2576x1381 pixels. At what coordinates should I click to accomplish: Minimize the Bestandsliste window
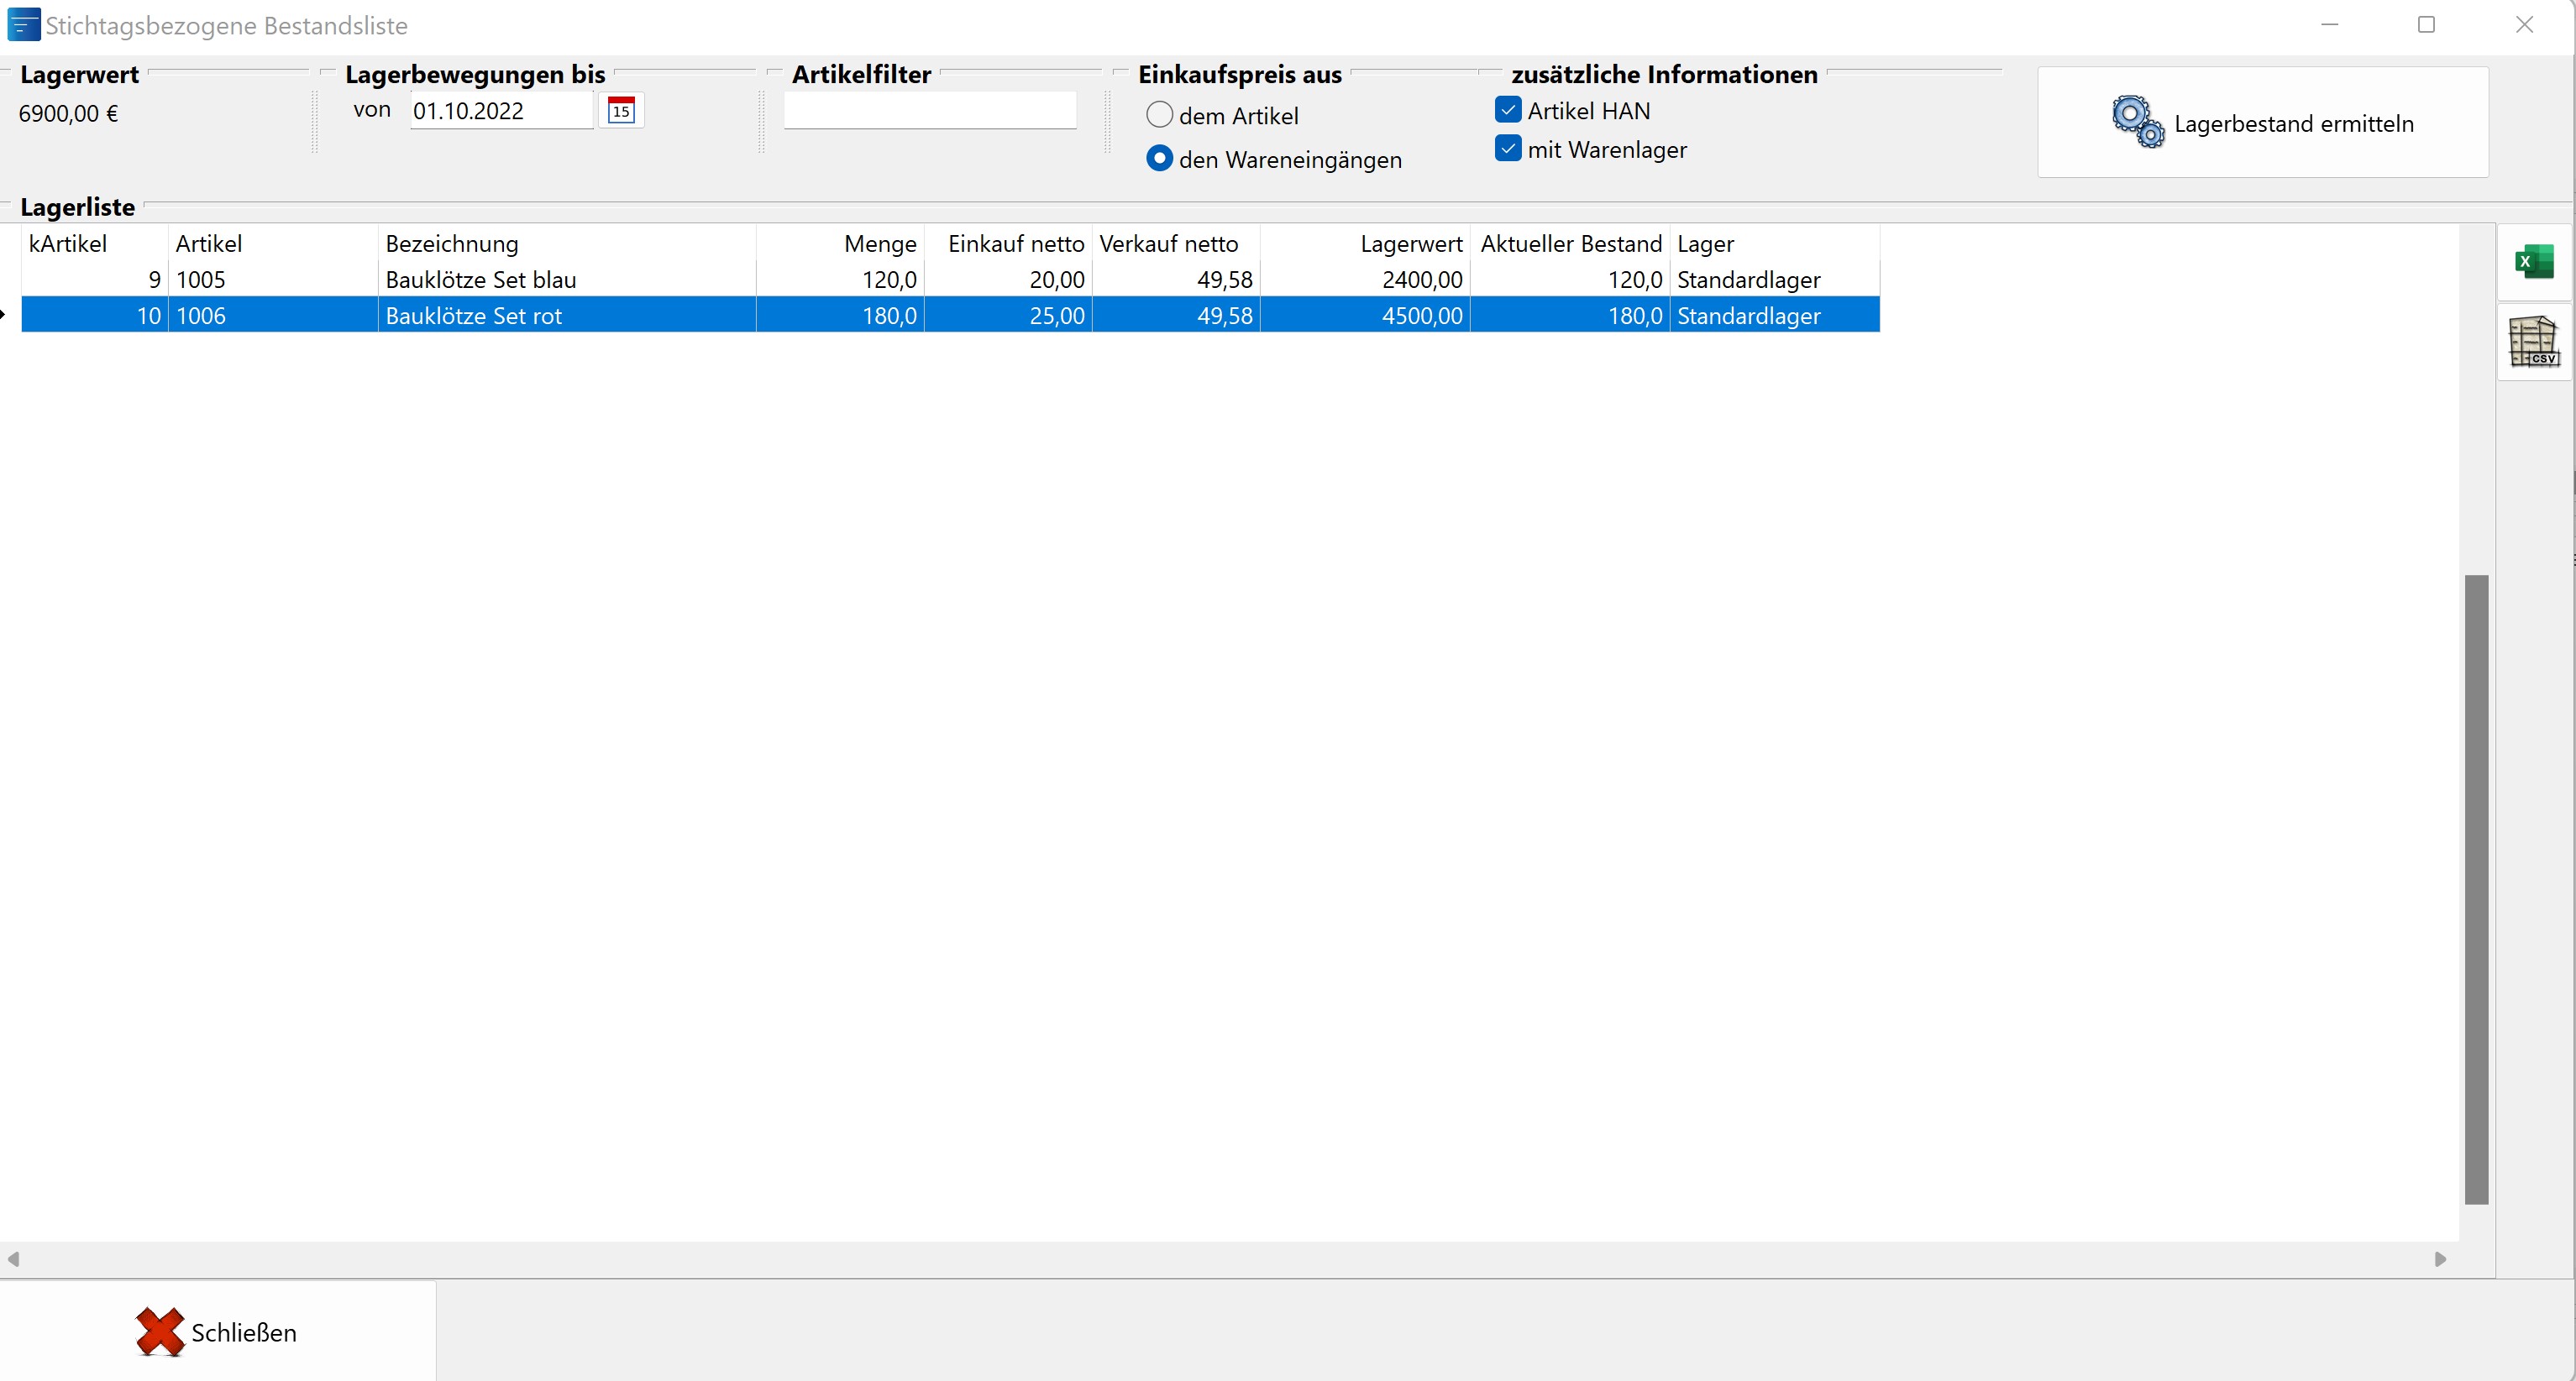(2330, 25)
